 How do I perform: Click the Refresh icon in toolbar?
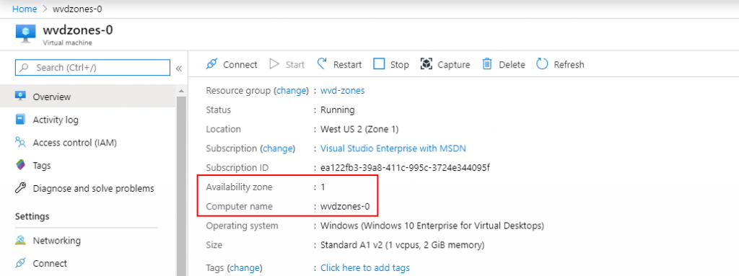pyautogui.click(x=542, y=64)
